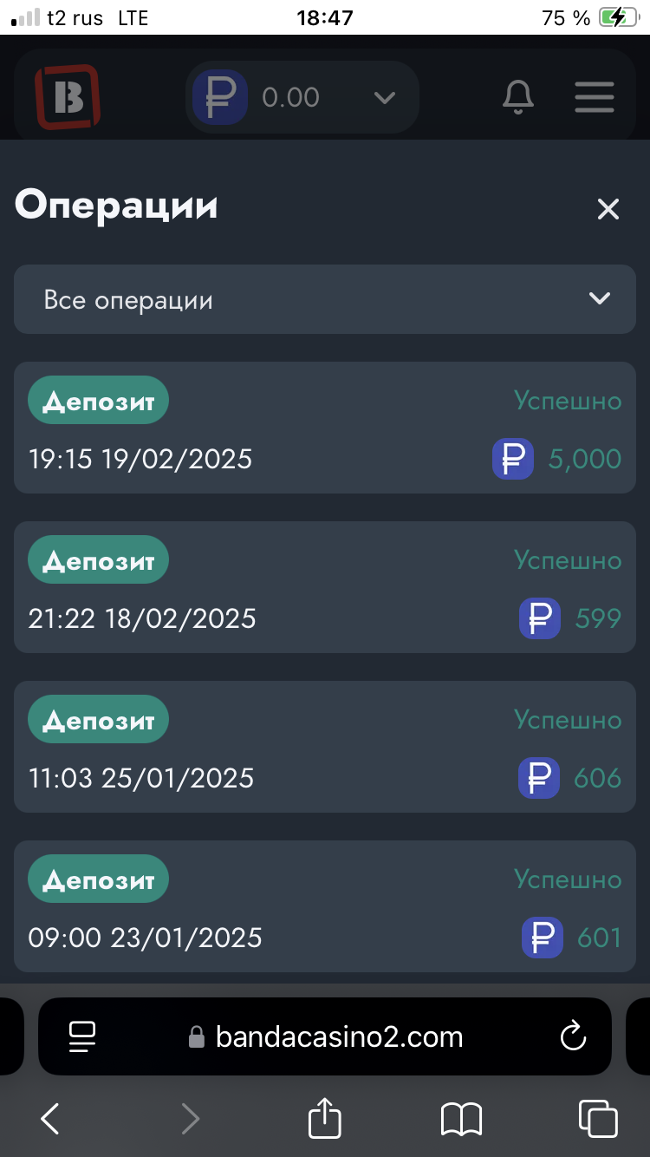The image size is (650, 1157).
Task: Show all open Safari tabs
Action: coord(597,1119)
